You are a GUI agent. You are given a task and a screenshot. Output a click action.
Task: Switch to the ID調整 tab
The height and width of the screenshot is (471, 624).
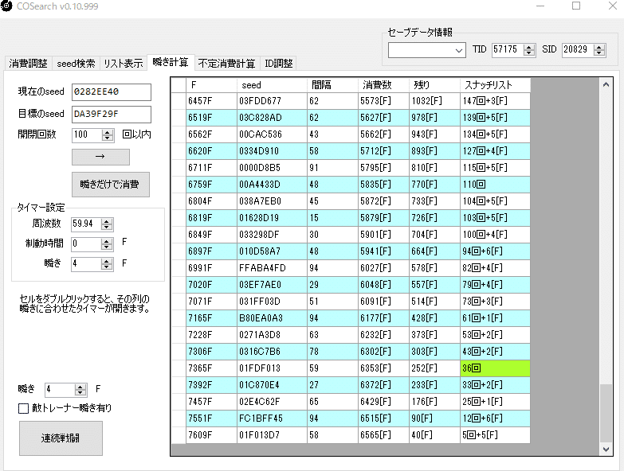[279, 64]
